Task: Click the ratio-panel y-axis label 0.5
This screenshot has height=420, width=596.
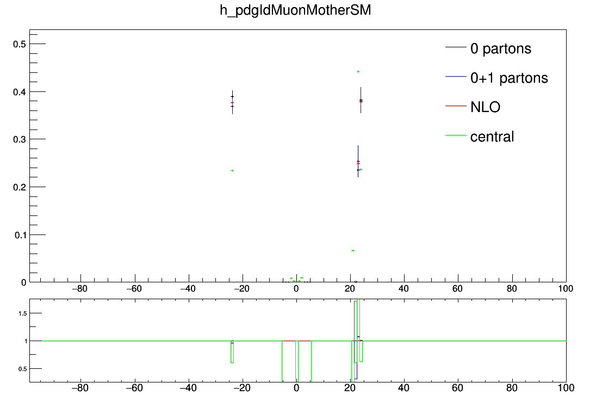Action: 22,369
